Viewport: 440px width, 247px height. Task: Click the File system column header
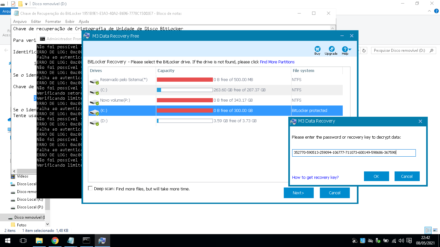[x=317, y=70]
